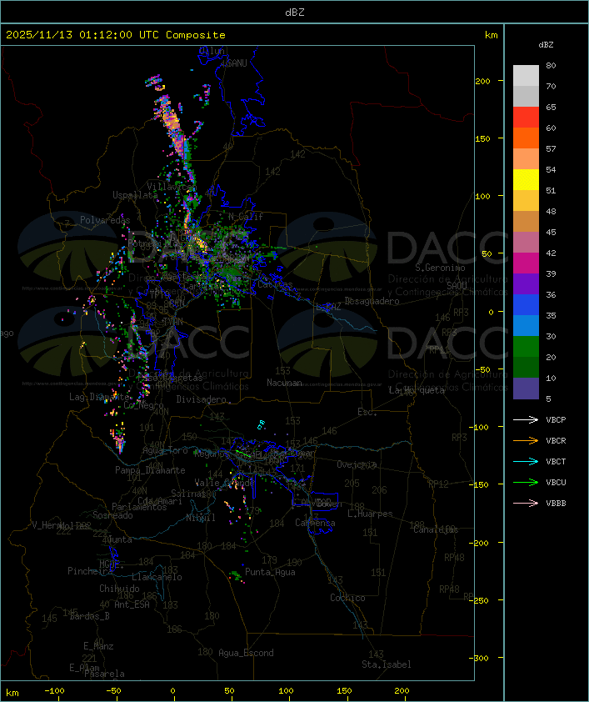Select the tan swatch below 48

pyautogui.click(x=526, y=222)
